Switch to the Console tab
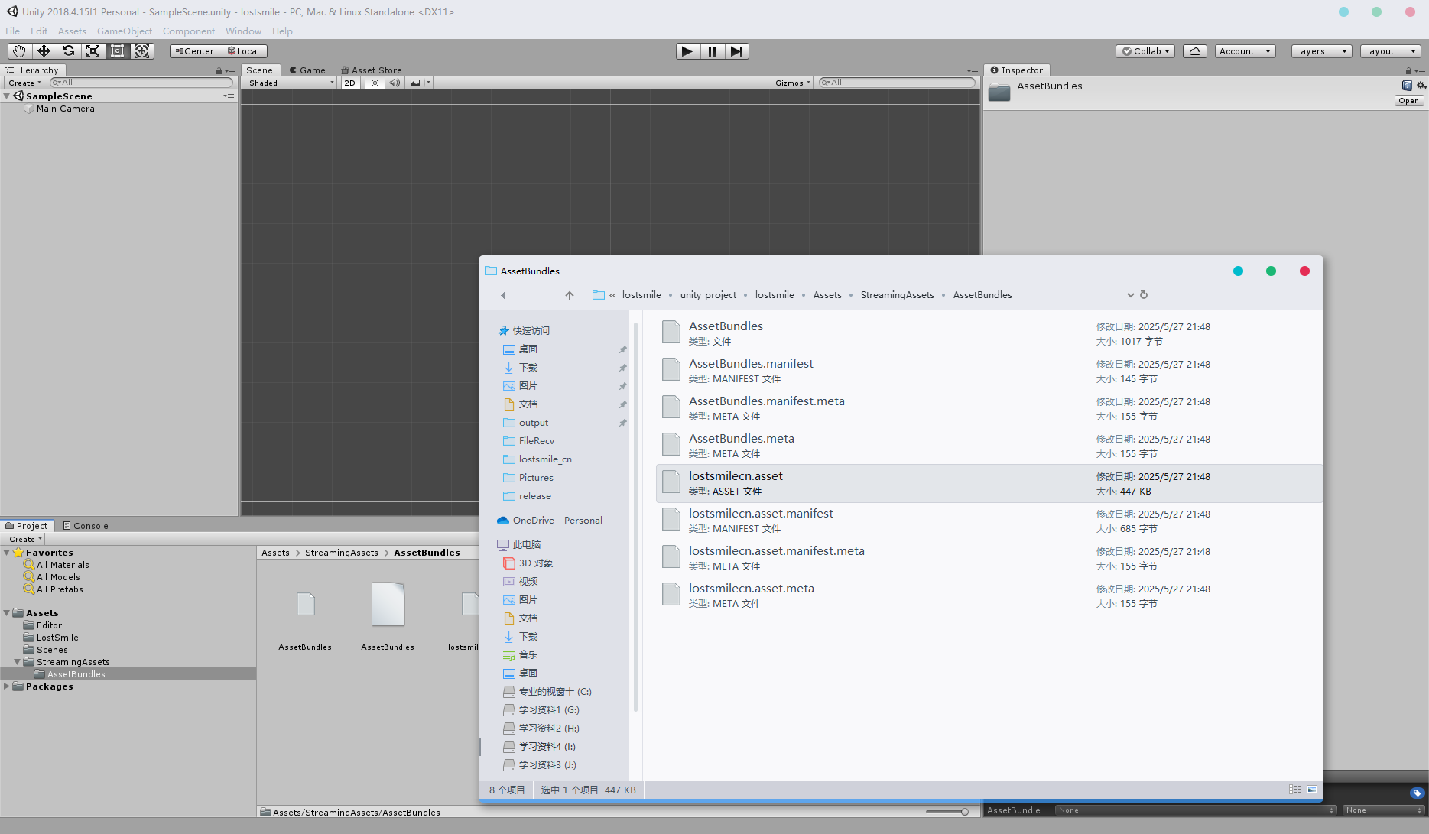Screen dimensions: 1429x834 86,525
